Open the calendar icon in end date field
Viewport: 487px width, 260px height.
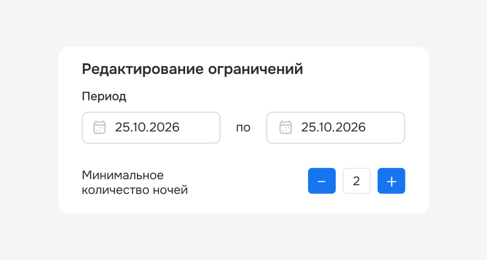tap(285, 127)
